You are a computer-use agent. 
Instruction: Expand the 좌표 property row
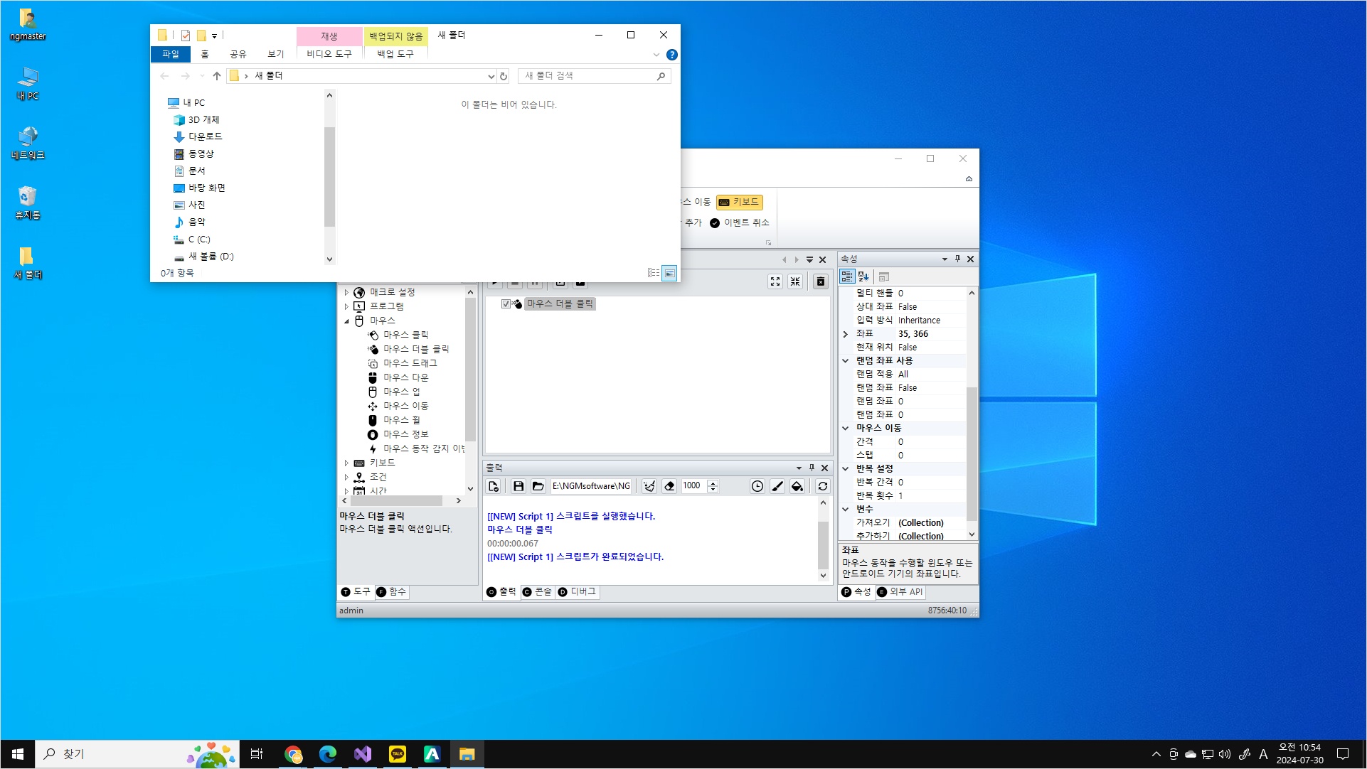click(846, 334)
